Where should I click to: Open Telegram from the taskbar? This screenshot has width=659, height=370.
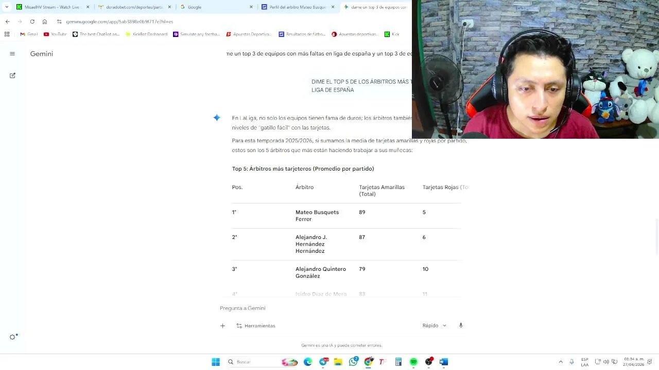click(323, 362)
